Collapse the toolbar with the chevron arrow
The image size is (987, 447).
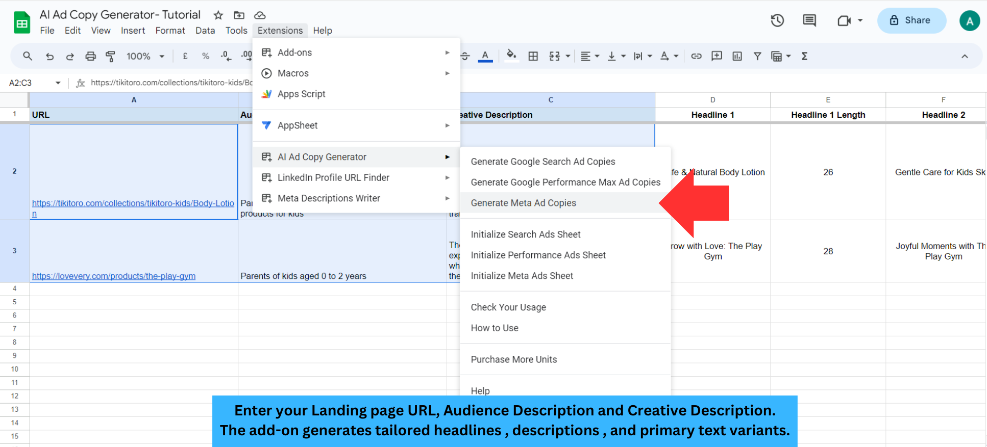[x=965, y=56]
